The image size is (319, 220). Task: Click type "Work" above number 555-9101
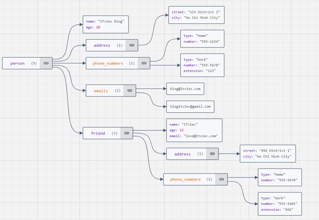[273, 198]
